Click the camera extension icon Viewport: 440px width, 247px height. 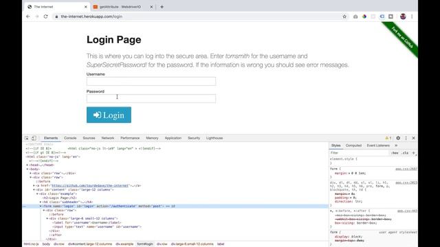click(x=355, y=16)
